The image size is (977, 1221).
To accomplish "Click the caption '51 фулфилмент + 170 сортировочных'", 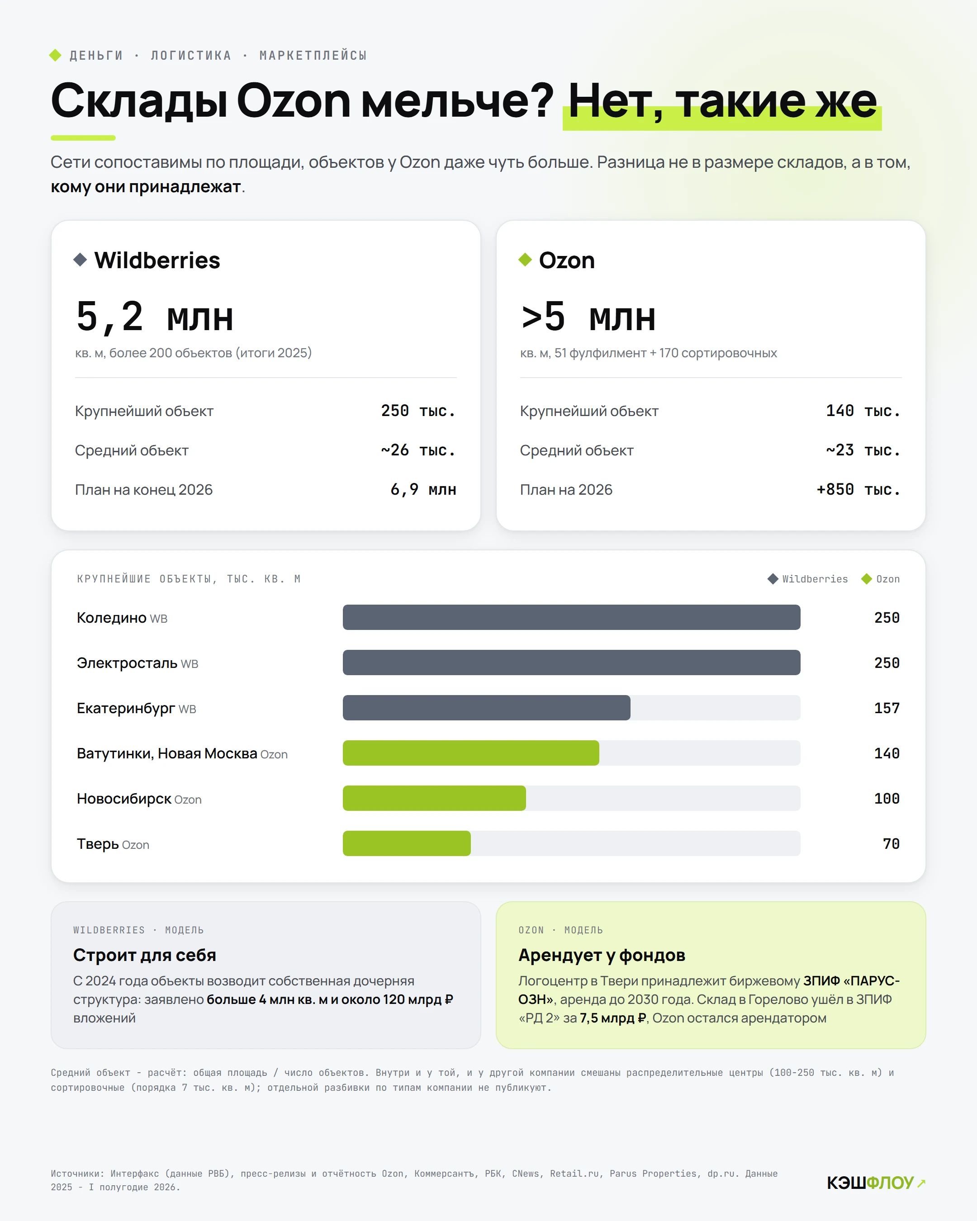I will click(x=665, y=353).
